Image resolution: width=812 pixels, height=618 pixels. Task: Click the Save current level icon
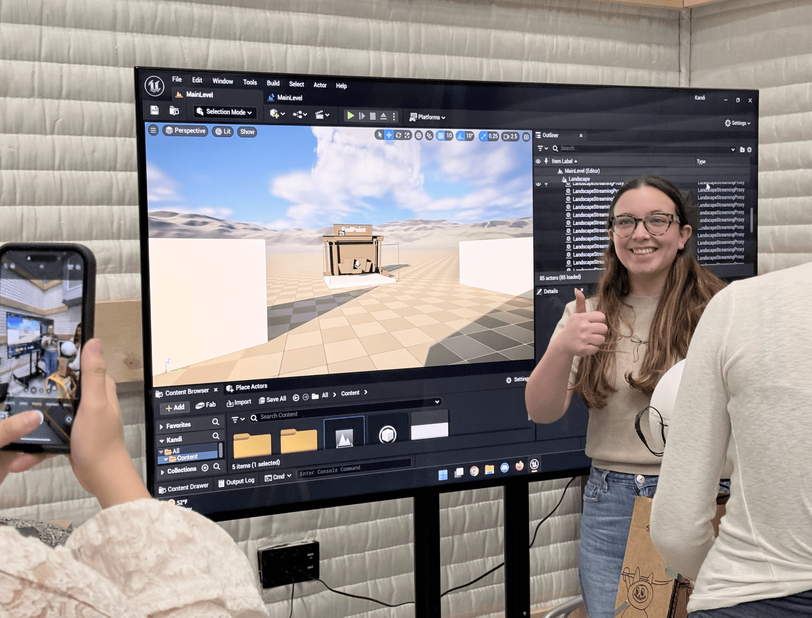pyautogui.click(x=155, y=110)
